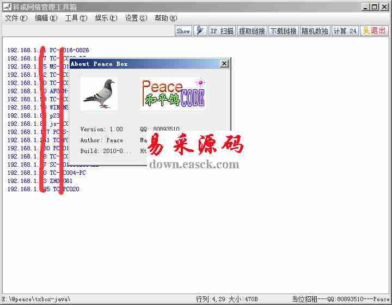Click the app icon in the title bar
This screenshot has height=305, width=392.
(7, 7)
